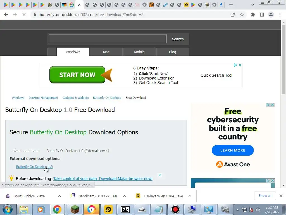Open the Extensions puzzle icon

point(253,15)
